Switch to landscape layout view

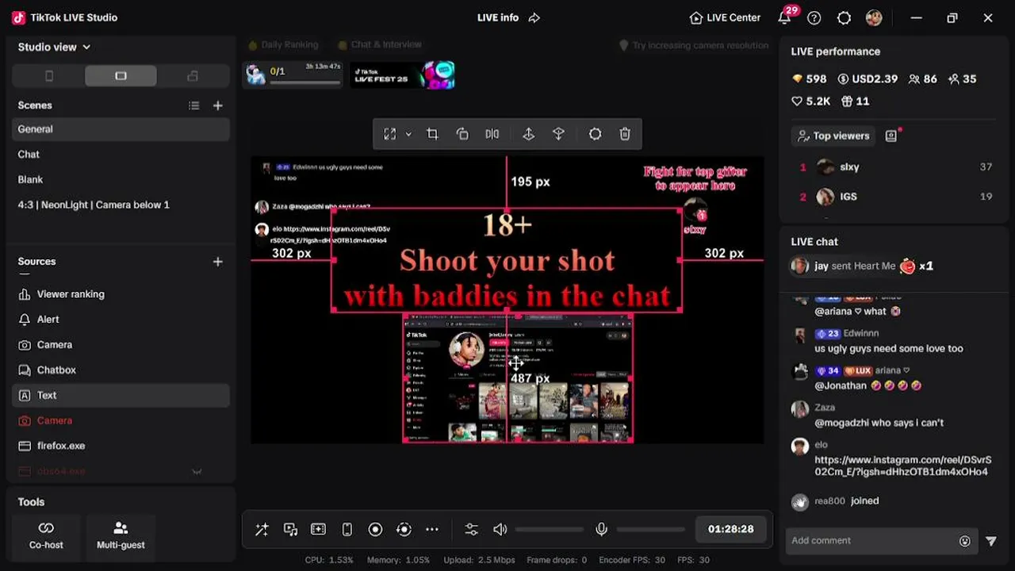pos(121,76)
